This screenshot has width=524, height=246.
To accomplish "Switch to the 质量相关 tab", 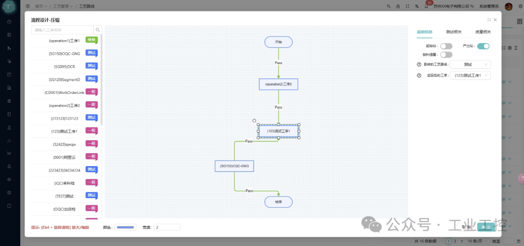I will coord(483,32).
